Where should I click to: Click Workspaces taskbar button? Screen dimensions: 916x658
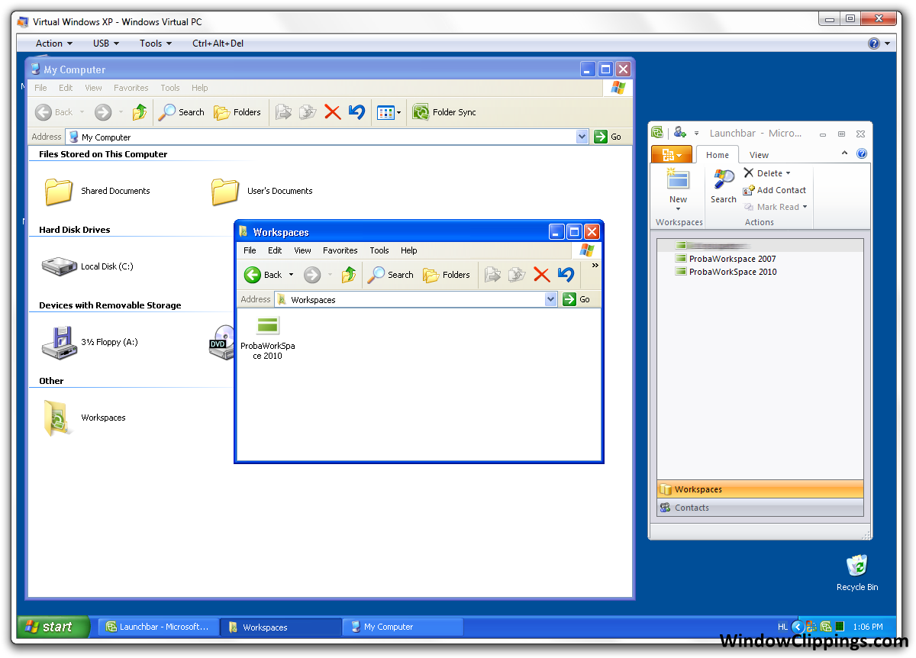pos(281,627)
